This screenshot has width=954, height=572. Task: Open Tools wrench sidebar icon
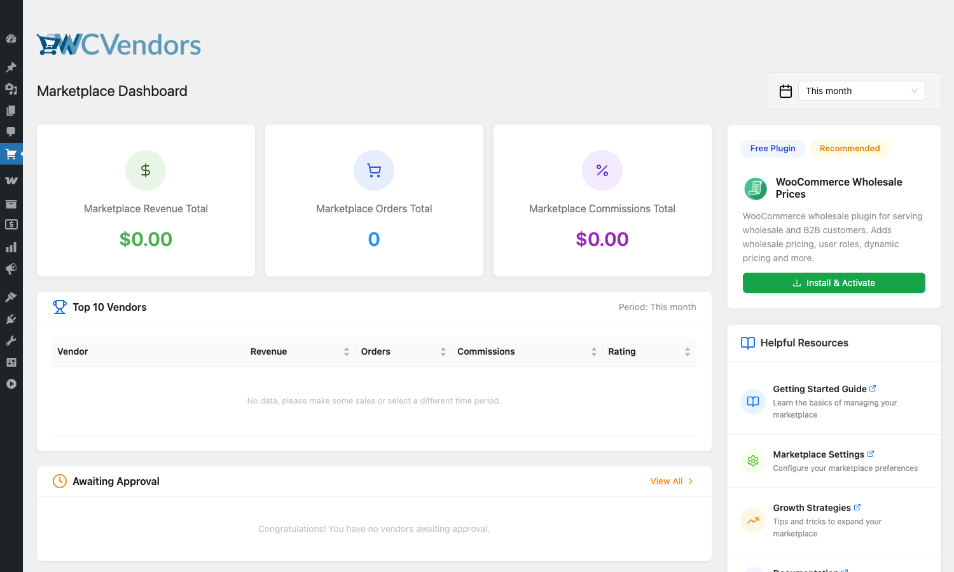coord(11,341)
